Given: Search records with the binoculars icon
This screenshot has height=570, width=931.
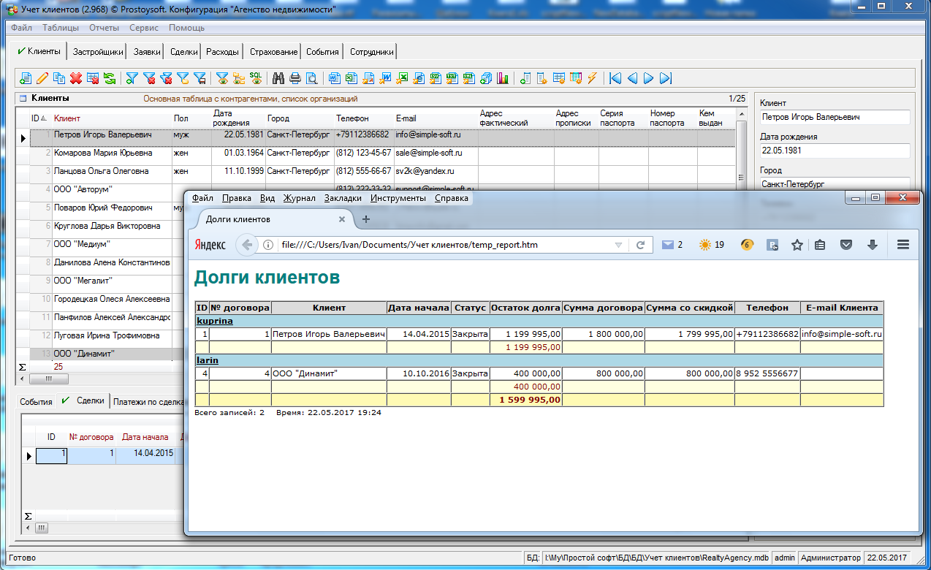Looking at the screenshot, I should [x=278, y=78].
